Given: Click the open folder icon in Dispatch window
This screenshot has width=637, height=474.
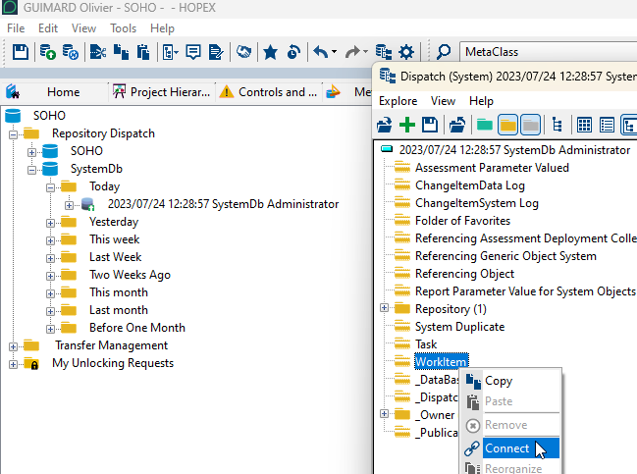Looking at the screenshot, I should (385, 125).
